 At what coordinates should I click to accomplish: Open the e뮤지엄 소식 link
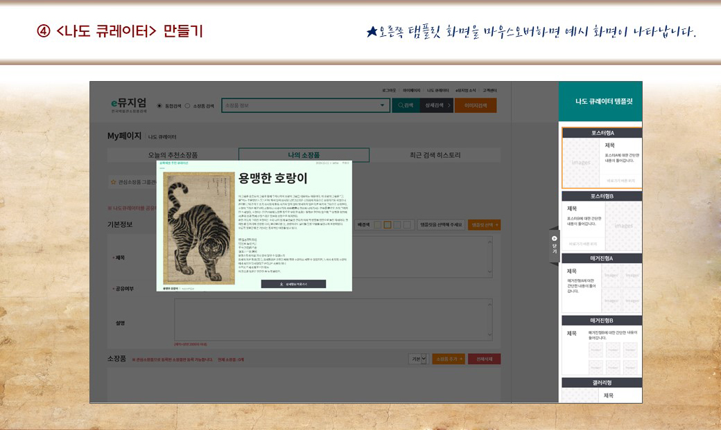[x=465, y=91]
